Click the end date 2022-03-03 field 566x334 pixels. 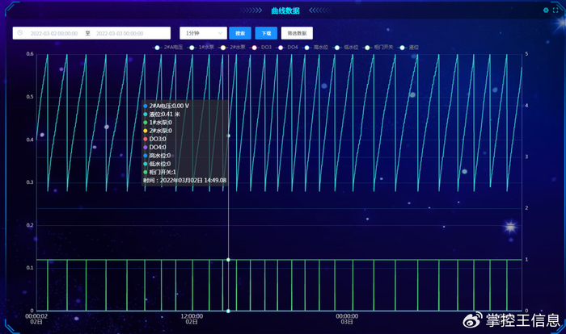(120, 34)
